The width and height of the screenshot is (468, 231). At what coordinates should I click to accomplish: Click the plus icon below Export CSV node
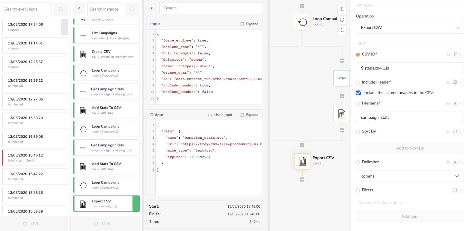(302, 179)
